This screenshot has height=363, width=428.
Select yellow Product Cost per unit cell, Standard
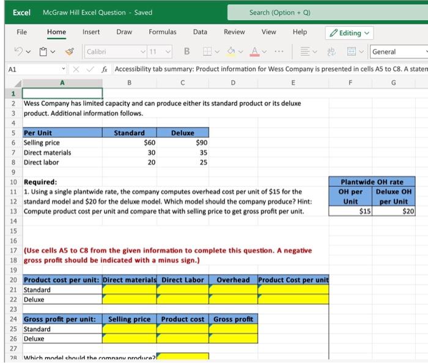[293, 290]
